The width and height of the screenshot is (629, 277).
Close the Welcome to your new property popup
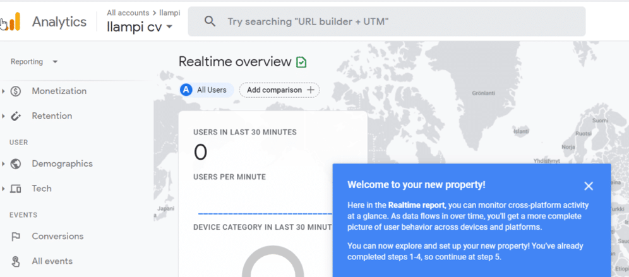589,186
